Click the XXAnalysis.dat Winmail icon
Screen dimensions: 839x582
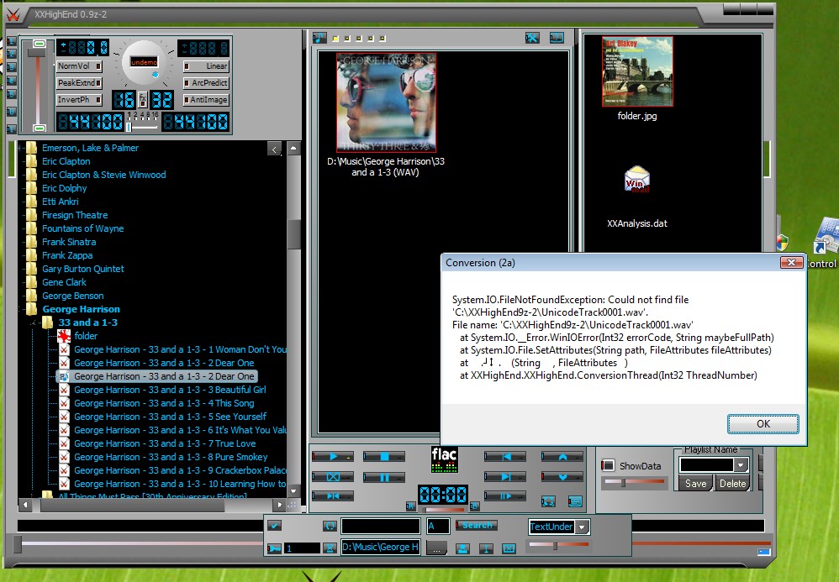[x=636, y=180]
